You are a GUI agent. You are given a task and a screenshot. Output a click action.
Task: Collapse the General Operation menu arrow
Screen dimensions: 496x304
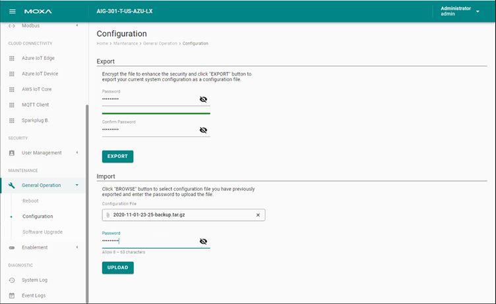(77, 185)
